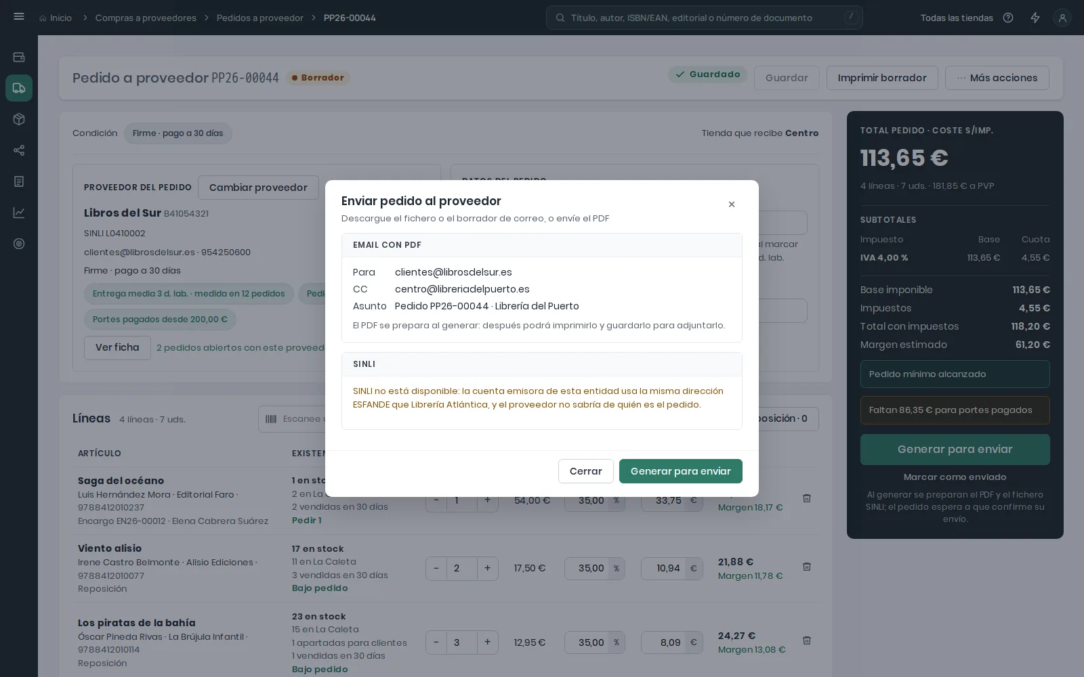Open the line chart sidebar icon
Viewport: 1084px width, 677px height.
pyautogui.click(x=19, y=213)
